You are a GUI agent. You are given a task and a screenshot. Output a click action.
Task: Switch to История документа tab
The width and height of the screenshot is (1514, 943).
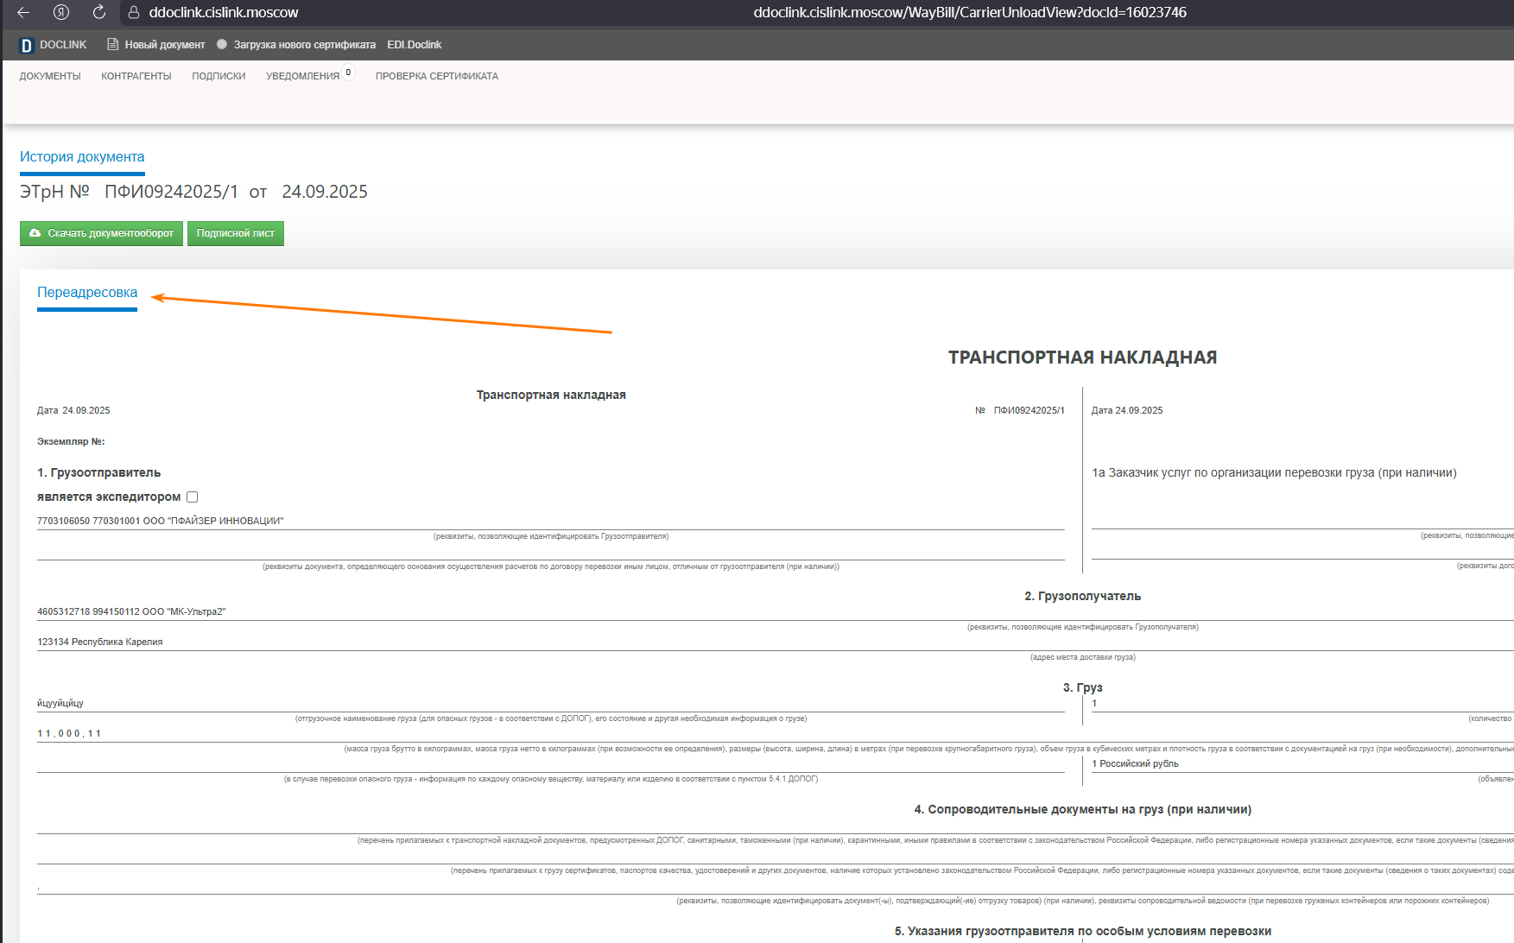82,157
